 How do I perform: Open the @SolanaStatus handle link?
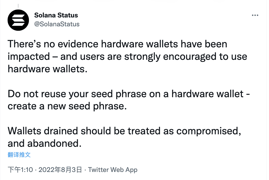coord(57,24)
